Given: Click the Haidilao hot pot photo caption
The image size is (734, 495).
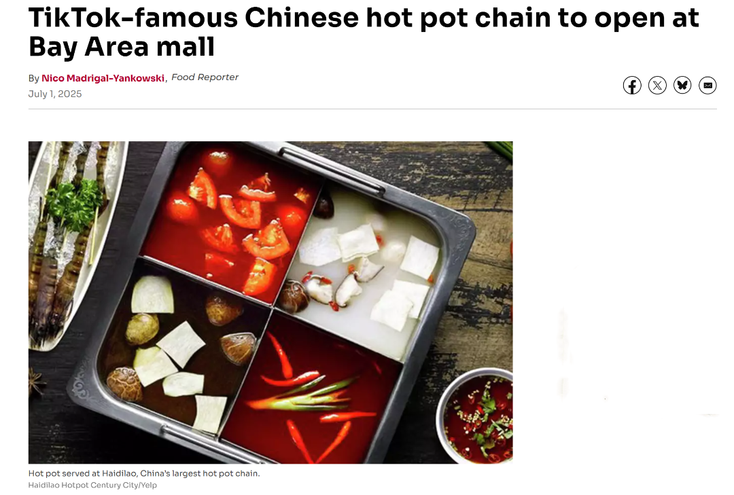Looking at the screenshot, I should 143,473.
